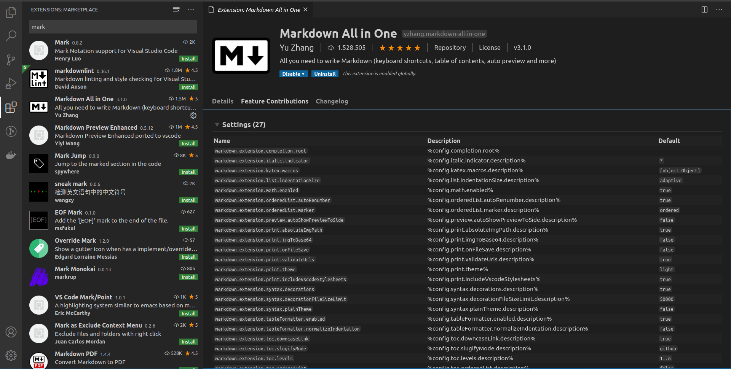Install the markdownlint extension
The image size is (731, 369).
(188, 87)
